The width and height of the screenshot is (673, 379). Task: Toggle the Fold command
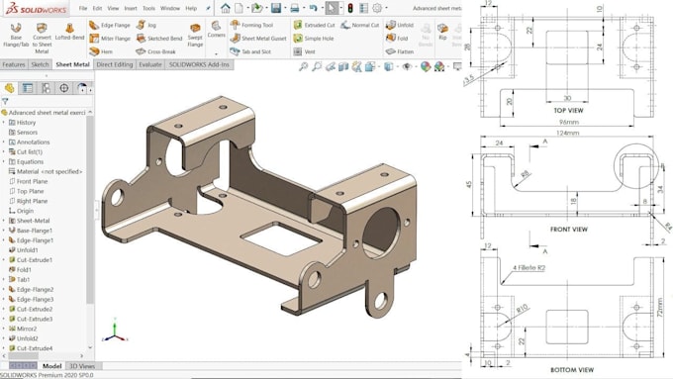pyautogui.click(x=397, y=39)
